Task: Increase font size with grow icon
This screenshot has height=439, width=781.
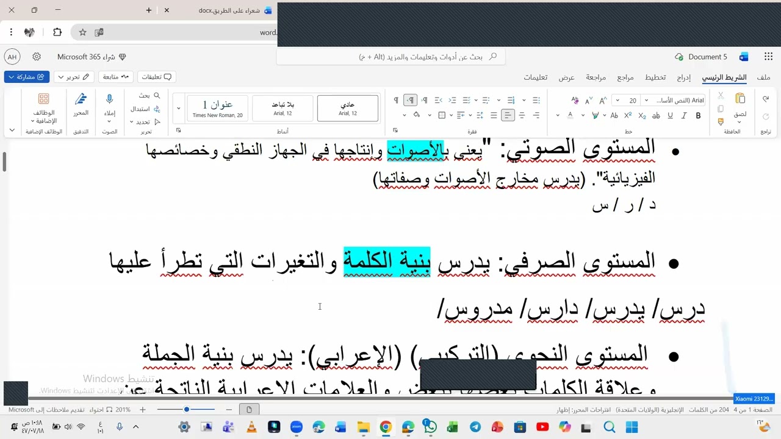Action: (x=603, y=101)
